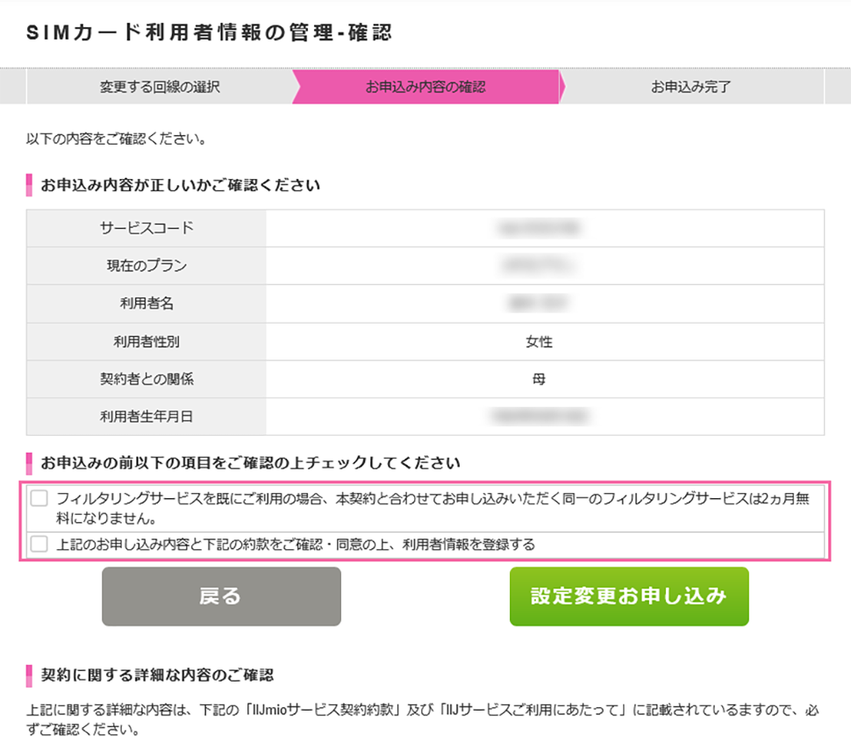Click the SIMカード利用者情報の管理-確認 page title
This screenshot has height=750, width=851.
click(210, 33)
